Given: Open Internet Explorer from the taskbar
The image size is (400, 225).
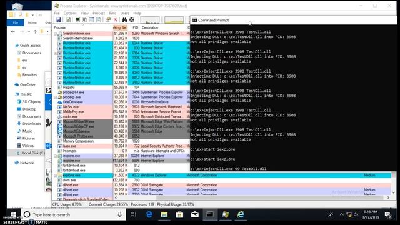Looking at the screenshot, I should (241, 215).
